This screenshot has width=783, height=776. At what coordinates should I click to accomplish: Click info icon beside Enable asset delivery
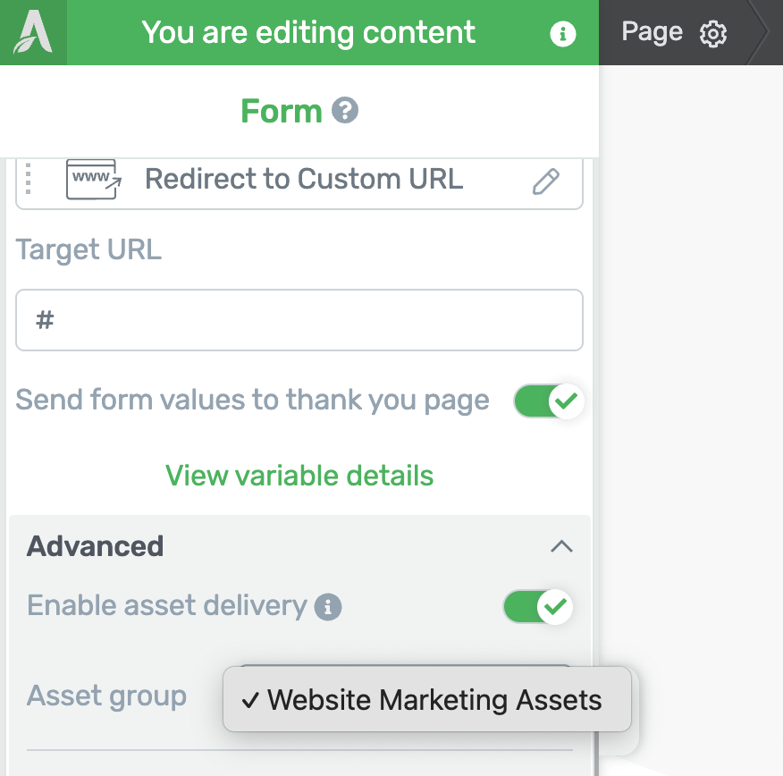pos(328,607)
